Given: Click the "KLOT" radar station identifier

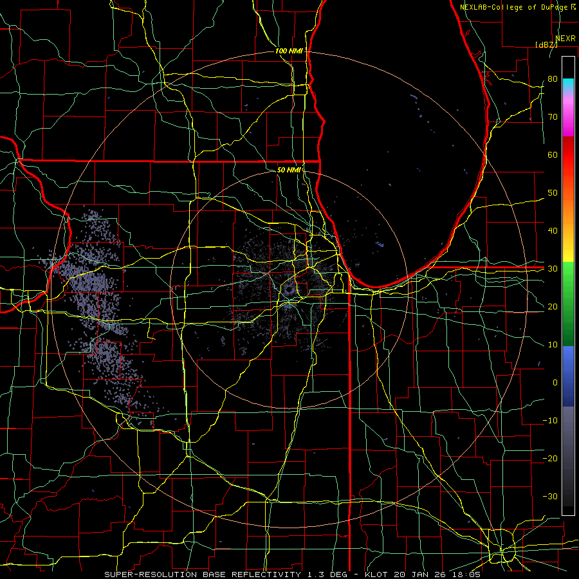Looking at the screenshot, I should [x=376, y=574].
